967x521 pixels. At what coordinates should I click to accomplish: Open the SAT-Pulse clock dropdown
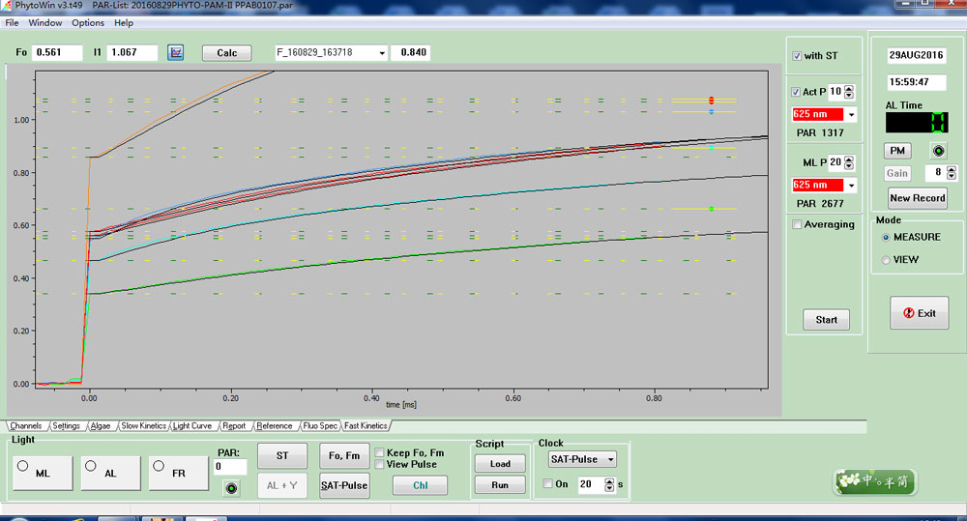[x=610, y=460]
